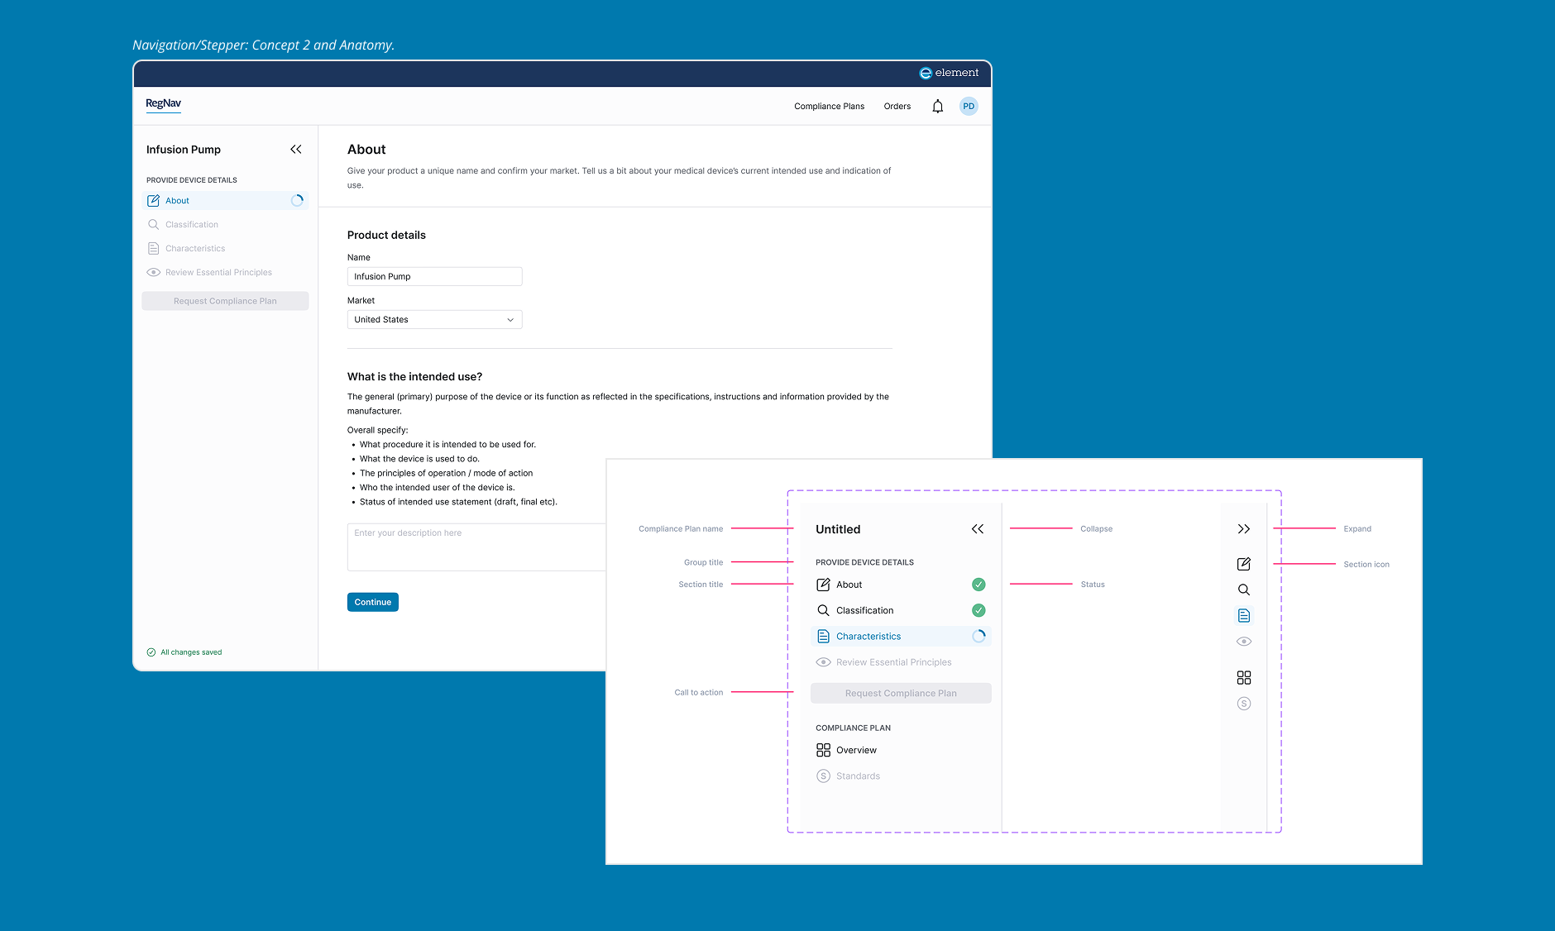Click the Product details heading
The image size is (1555, 931).
pyautogui.click(x=386, y=236)
